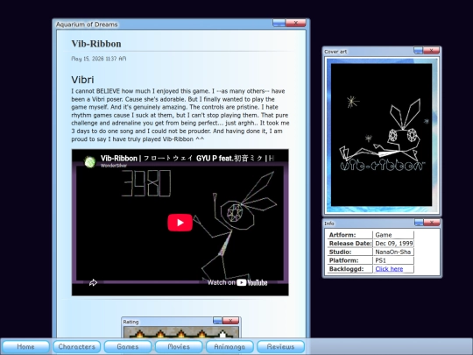Image resolution: width=473 pixels, height=355 pixels.
Task: Open the video title Vib-Ribbon link
Action: pos(187,158)
